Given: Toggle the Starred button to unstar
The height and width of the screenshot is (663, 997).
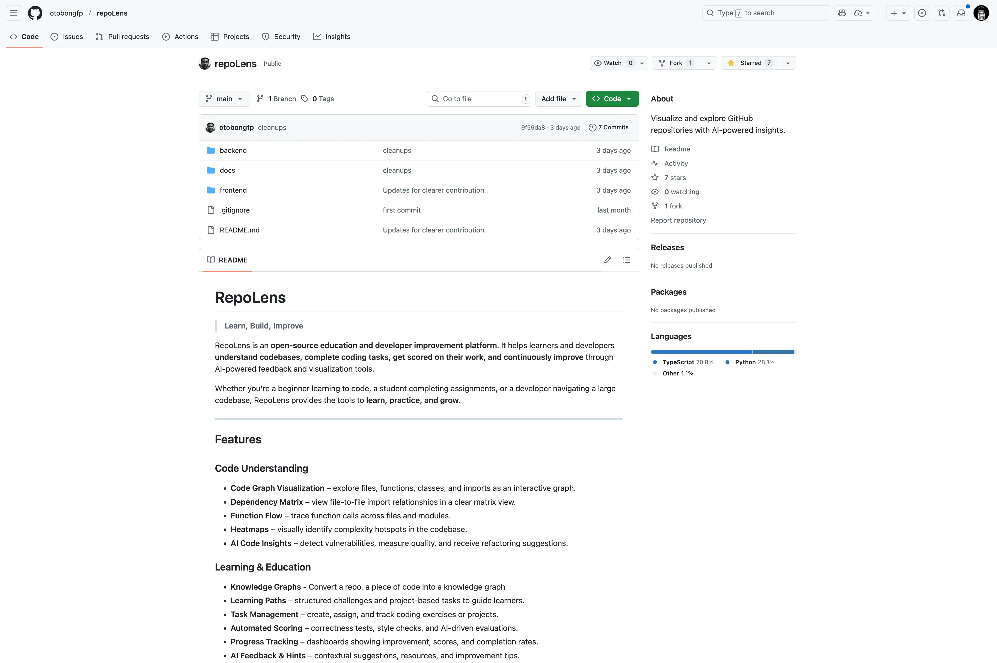Looking at the screenshot, I should click(x=749, y=63).
